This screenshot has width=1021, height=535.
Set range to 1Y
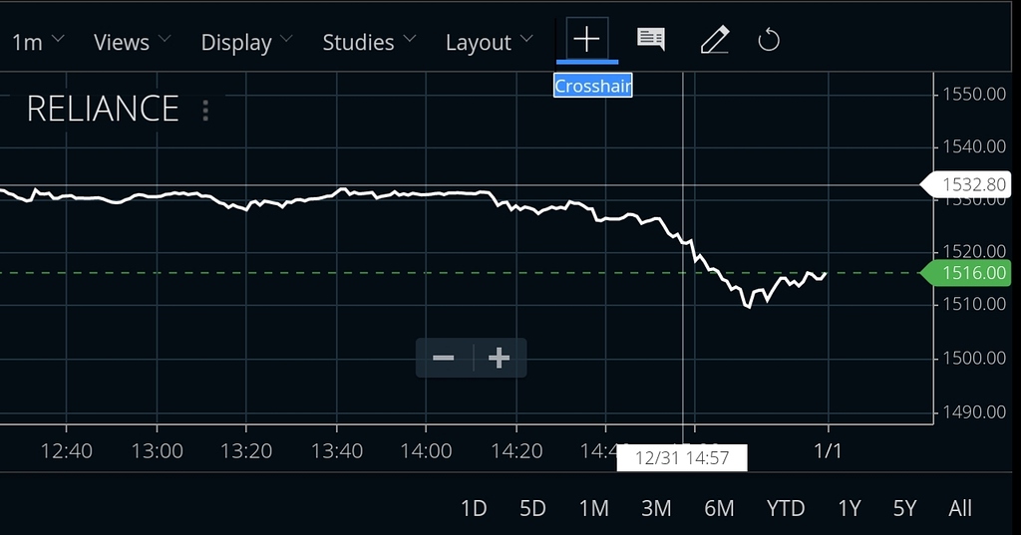(x=850, y=508)
